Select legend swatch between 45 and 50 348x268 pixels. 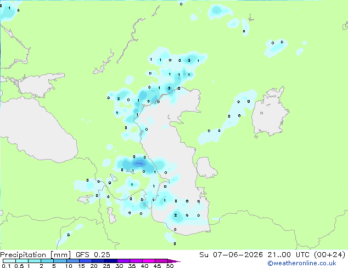(161, 261)
